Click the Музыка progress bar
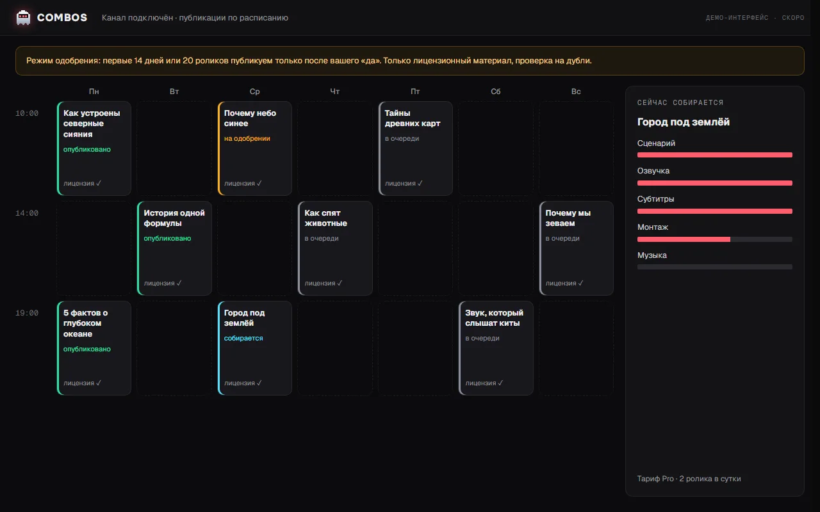Screen dimensions: 820x512 715,267
